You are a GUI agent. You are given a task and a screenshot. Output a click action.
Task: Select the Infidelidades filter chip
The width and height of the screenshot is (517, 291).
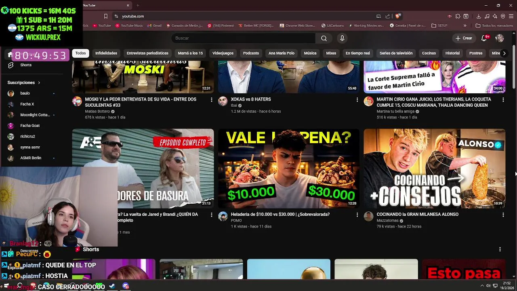106,53
